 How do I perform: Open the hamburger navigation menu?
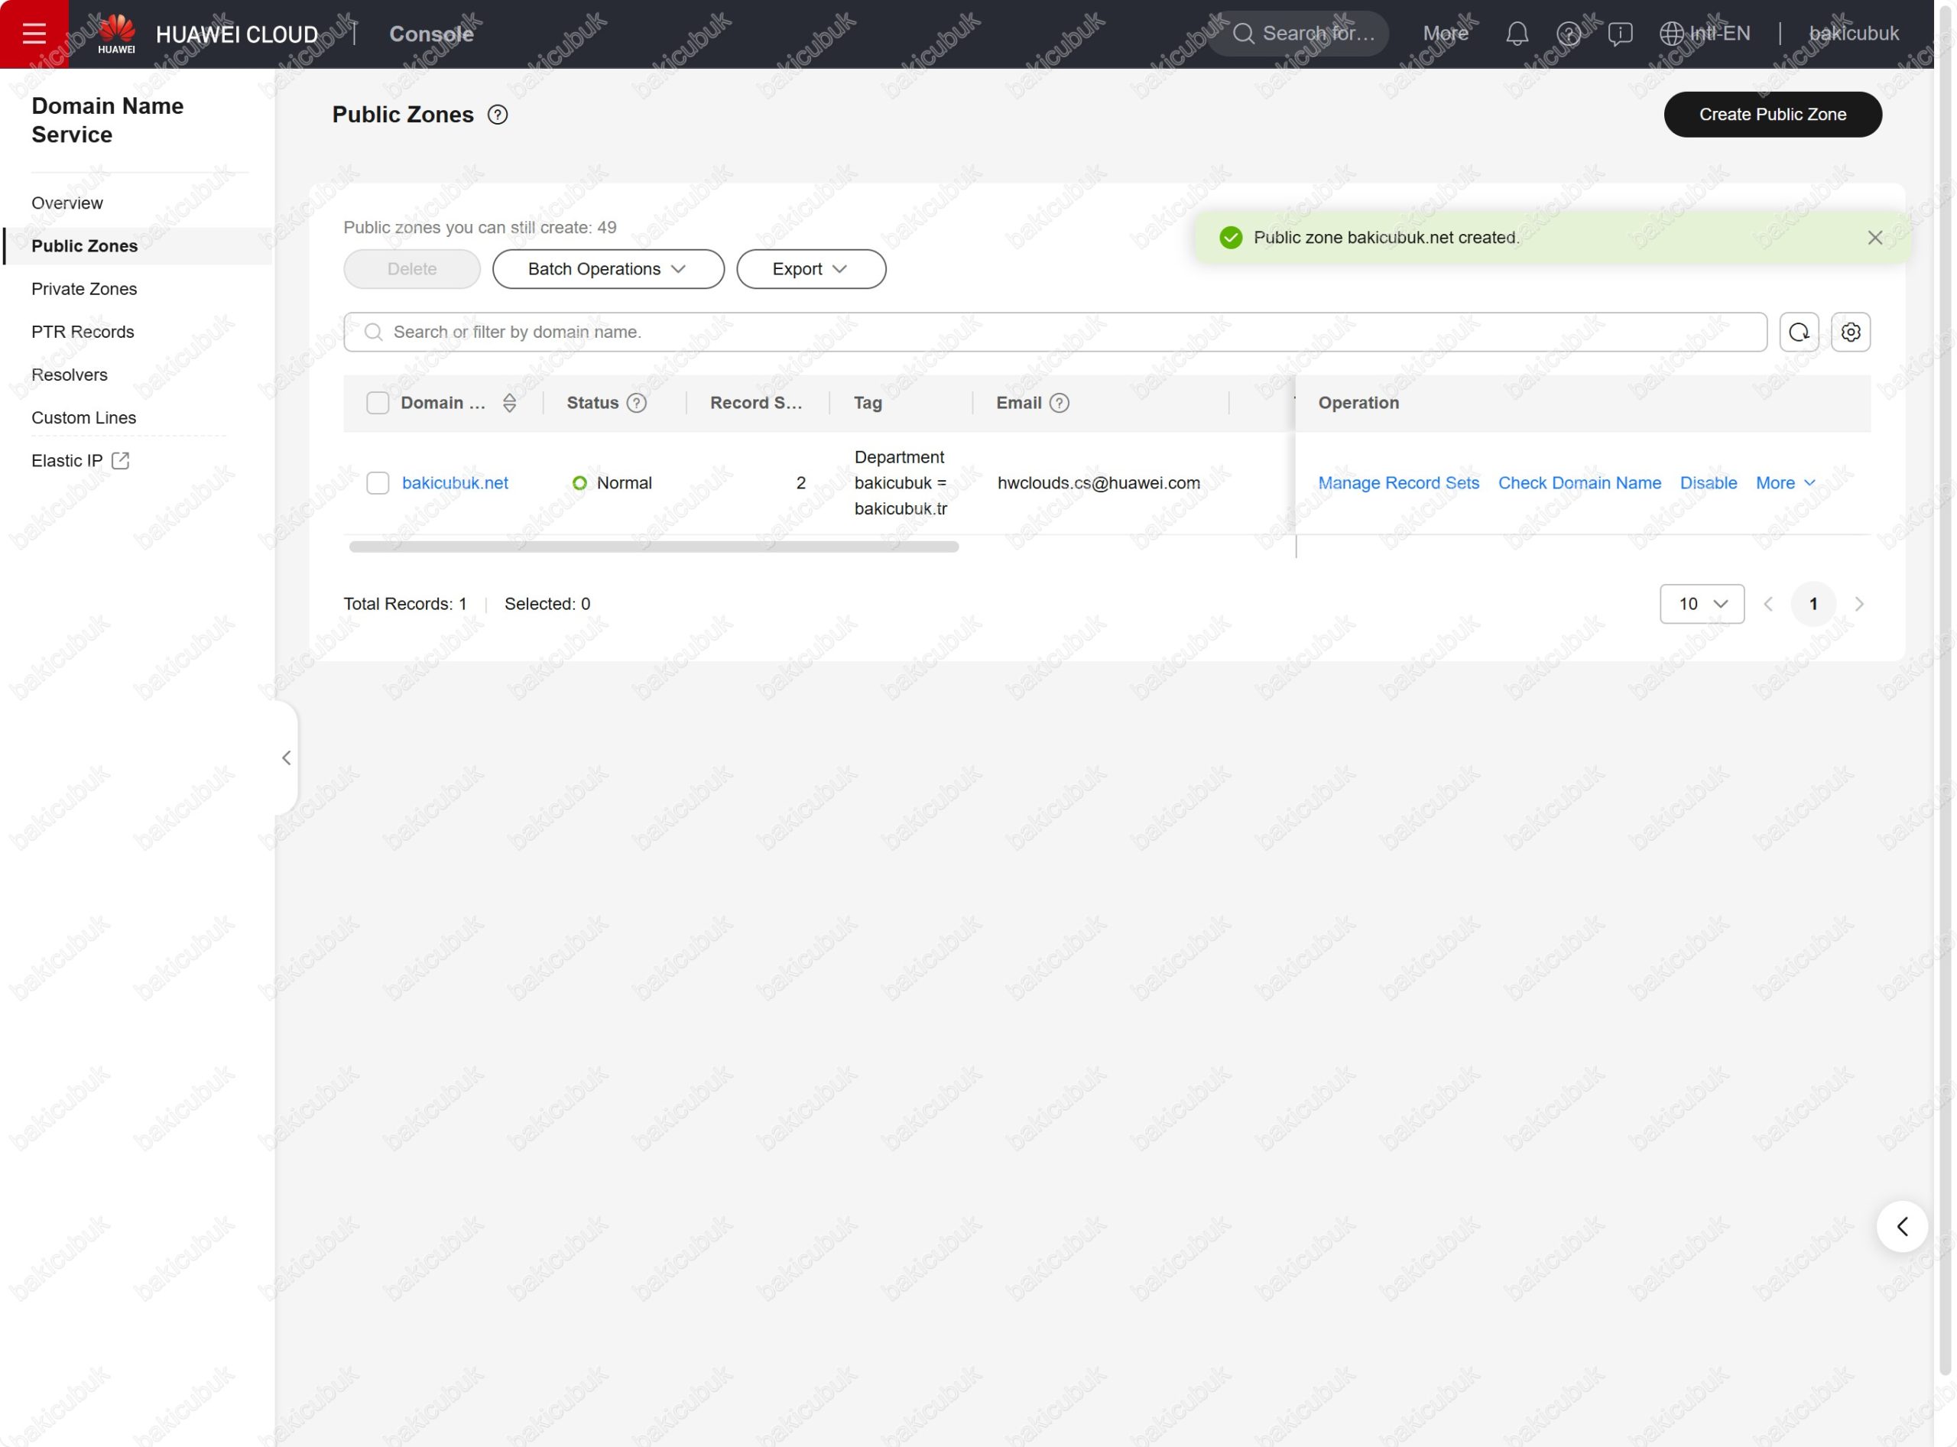coord(34,34)
